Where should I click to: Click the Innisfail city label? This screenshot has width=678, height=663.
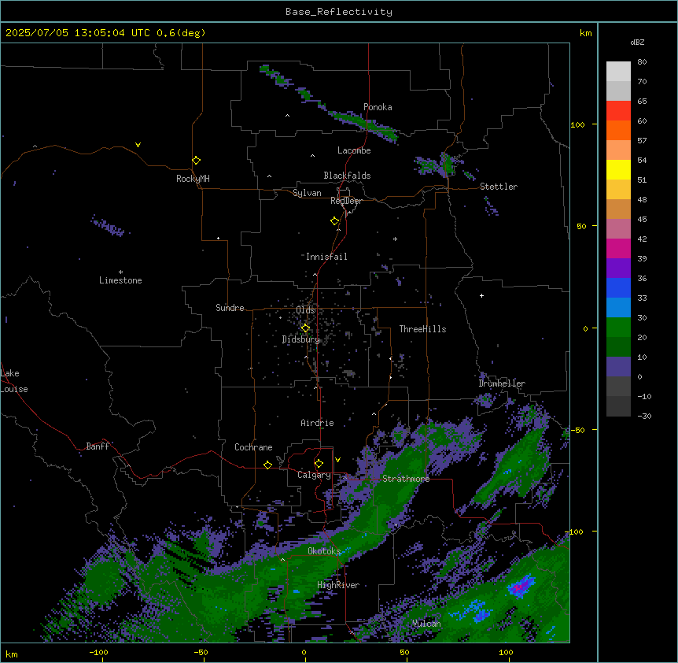(326, 257)
